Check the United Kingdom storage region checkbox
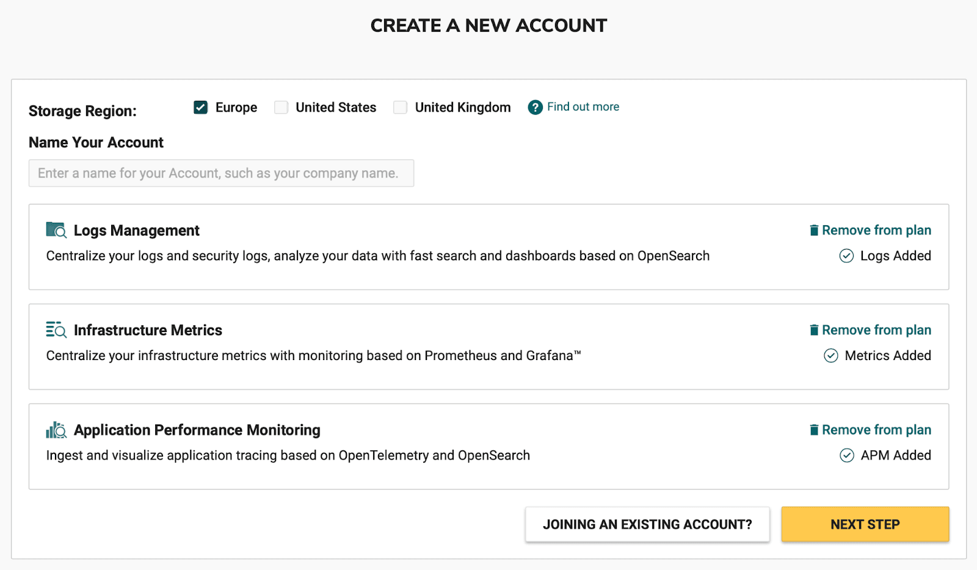This screenshot has width=977, height=570. 400,107
